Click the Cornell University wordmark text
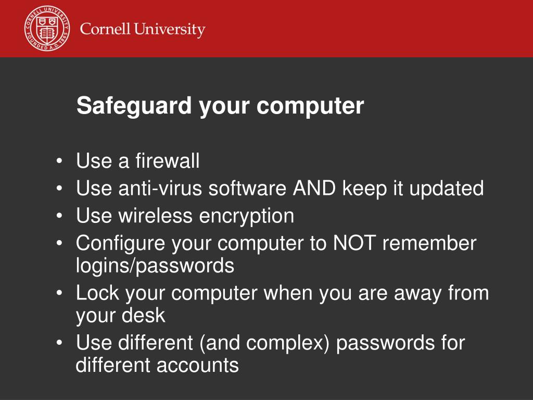The height and width of the screenshot is (400, 533). click(x=143, y=30)
